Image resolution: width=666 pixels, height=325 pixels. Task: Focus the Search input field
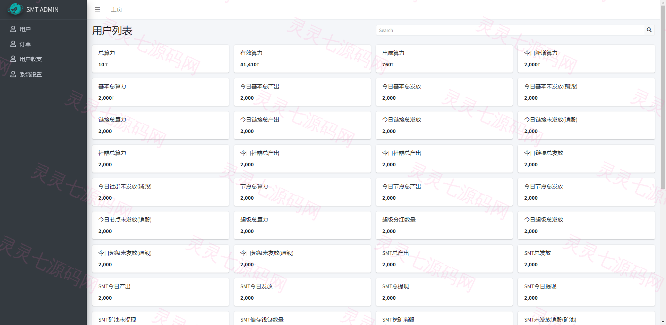click(510, 30)
